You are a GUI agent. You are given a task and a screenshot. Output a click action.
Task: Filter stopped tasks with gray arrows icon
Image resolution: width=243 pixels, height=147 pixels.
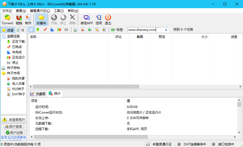click(66, 30)
